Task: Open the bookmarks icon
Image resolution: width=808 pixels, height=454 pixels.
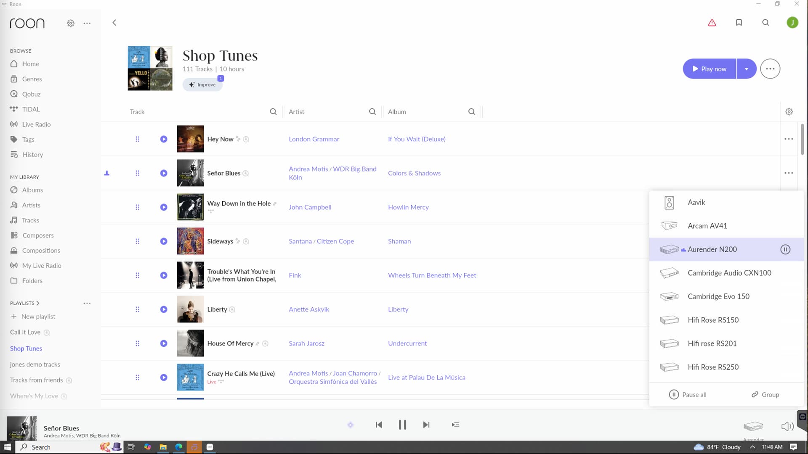Action: tap(739, 23)
